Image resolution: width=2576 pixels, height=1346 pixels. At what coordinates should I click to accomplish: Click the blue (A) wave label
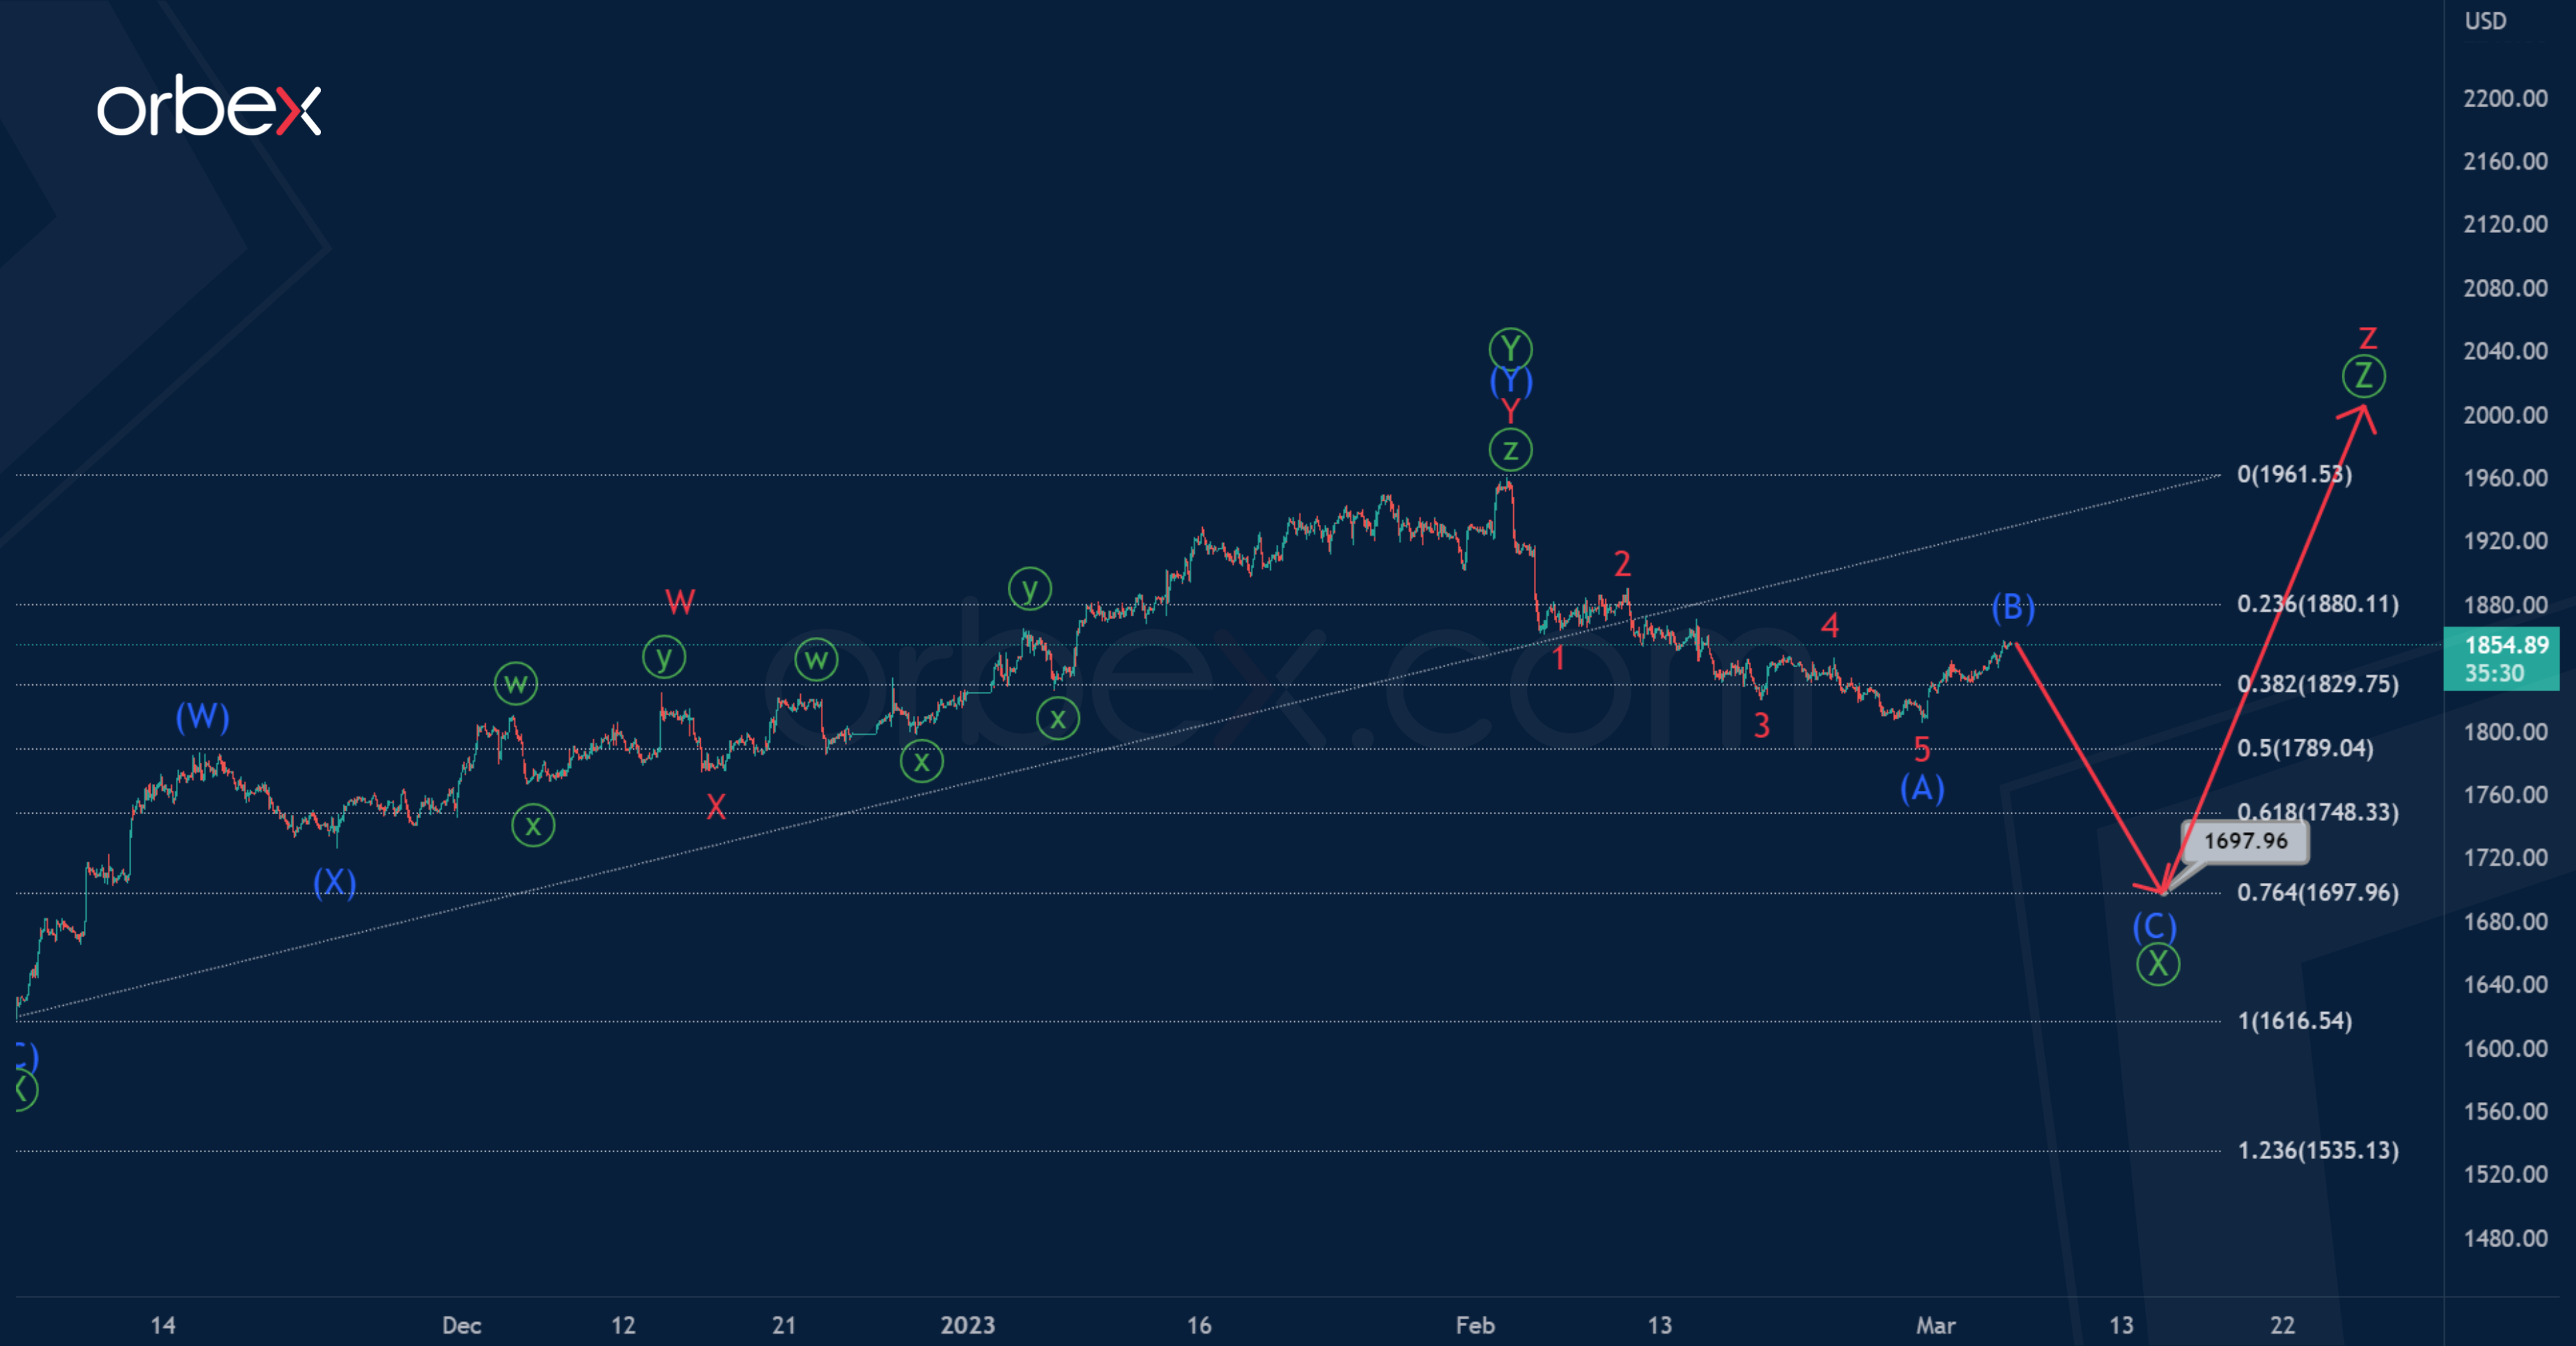[1922, 789]
